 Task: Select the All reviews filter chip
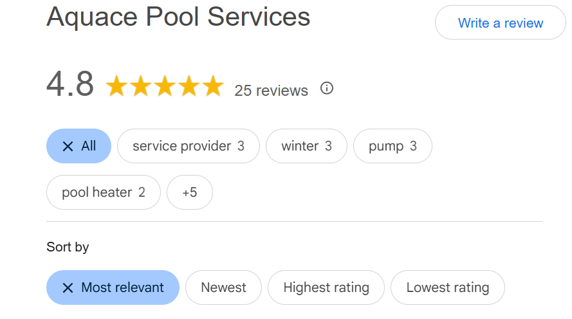click(x=78, y=146)
